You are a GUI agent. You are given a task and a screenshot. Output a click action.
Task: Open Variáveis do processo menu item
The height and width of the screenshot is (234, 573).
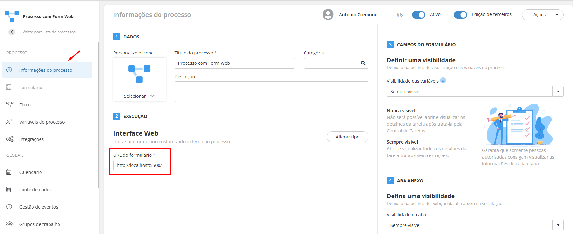(47, 122)
